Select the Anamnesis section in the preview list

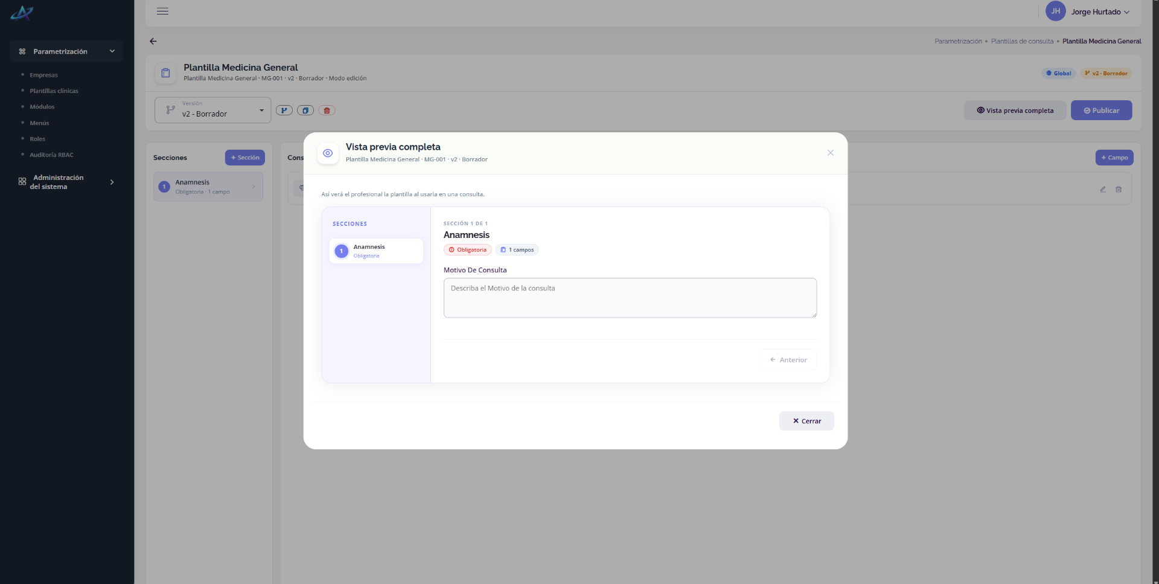point(376,251)
